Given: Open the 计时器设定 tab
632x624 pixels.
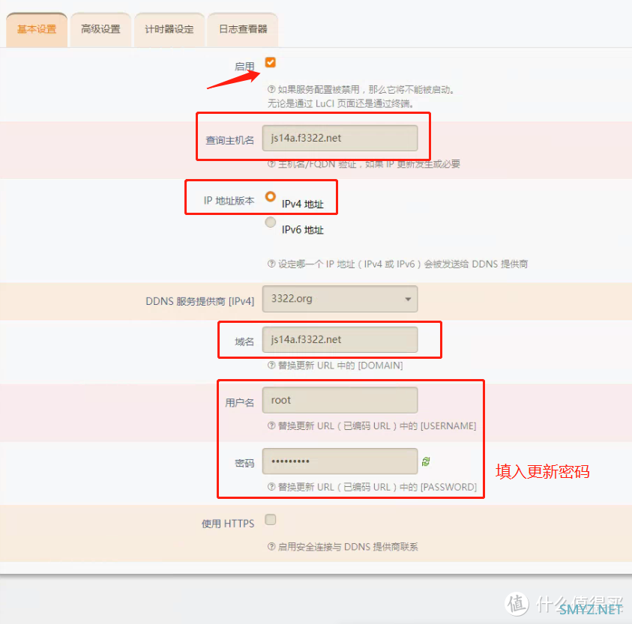Looking at the screenshot, I should 169,30.
